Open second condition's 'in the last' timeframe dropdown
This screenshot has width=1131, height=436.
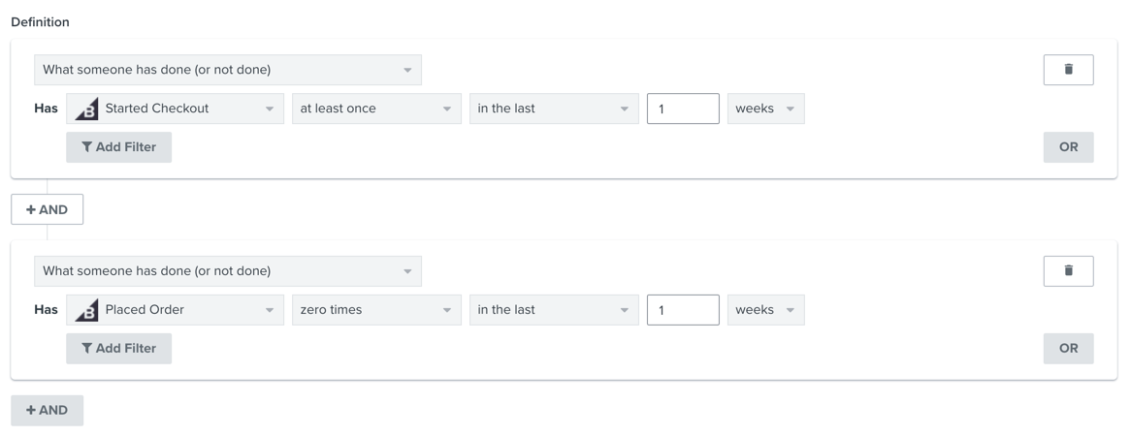(x=553, y=310)
